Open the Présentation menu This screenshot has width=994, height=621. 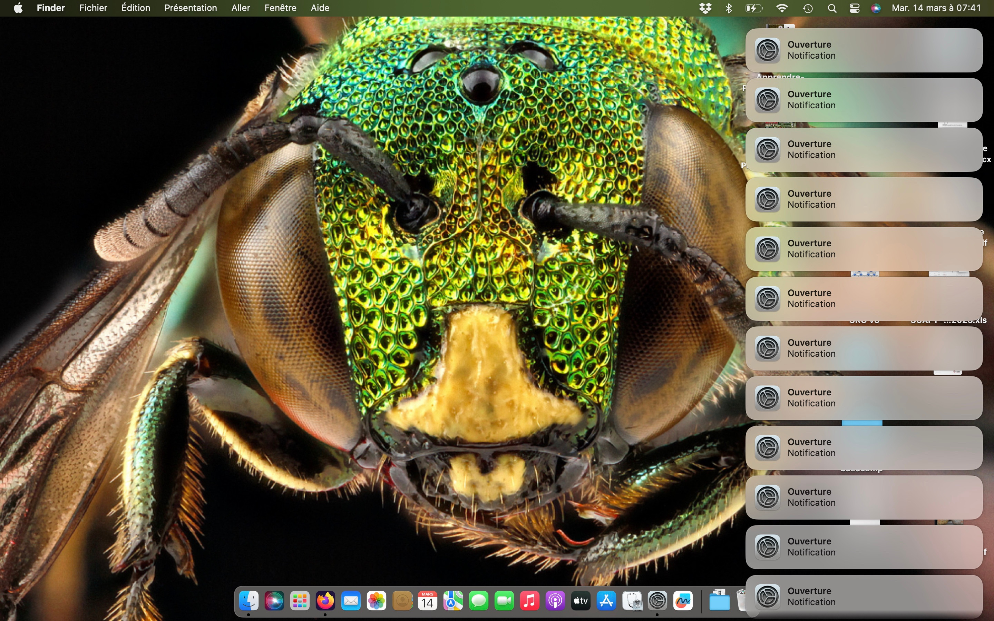pos(191,8)
